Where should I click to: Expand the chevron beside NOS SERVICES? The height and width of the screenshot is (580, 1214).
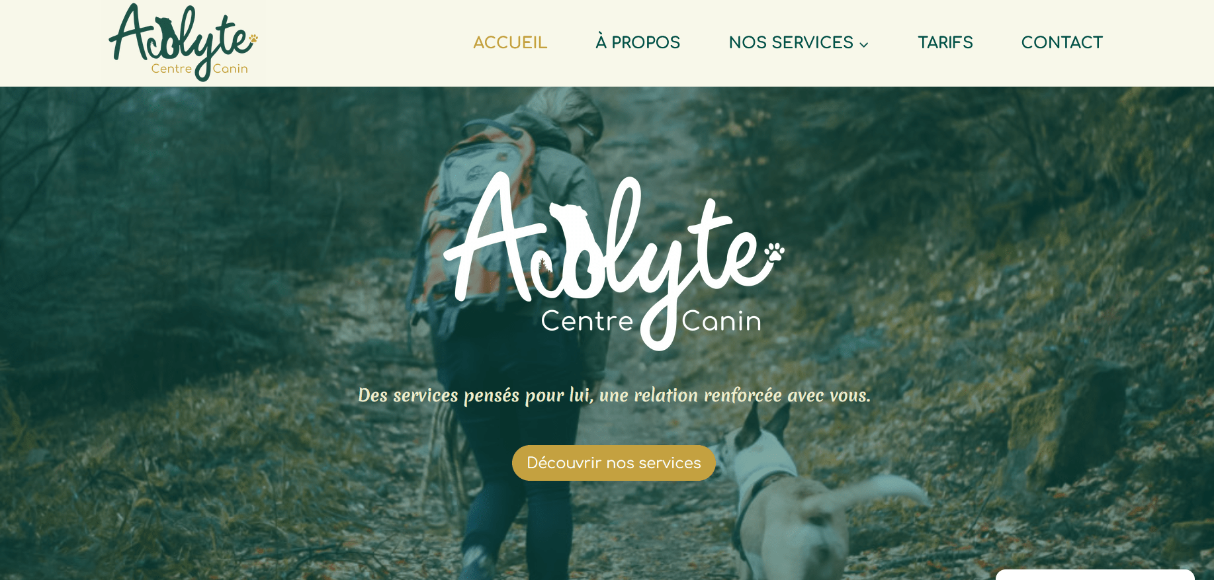[x=863, y=44]
